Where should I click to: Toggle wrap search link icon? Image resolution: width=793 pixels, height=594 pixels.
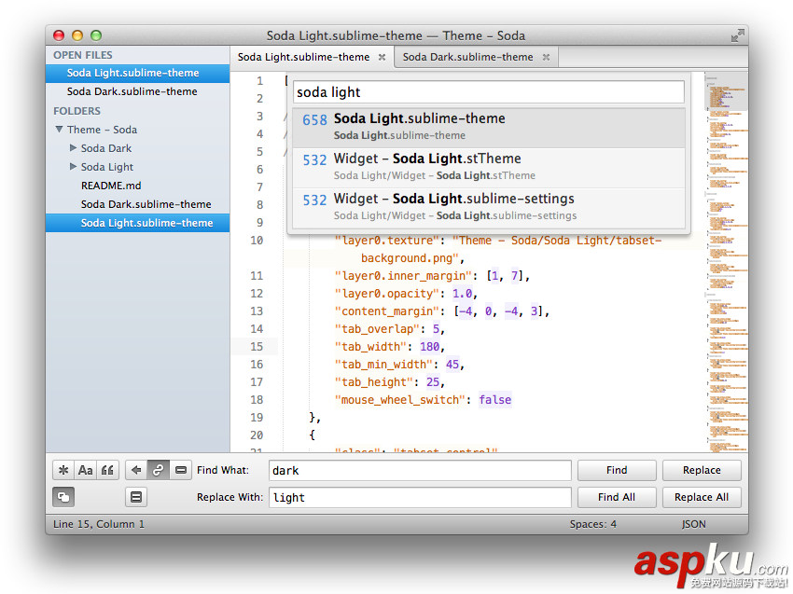(158, 470)
